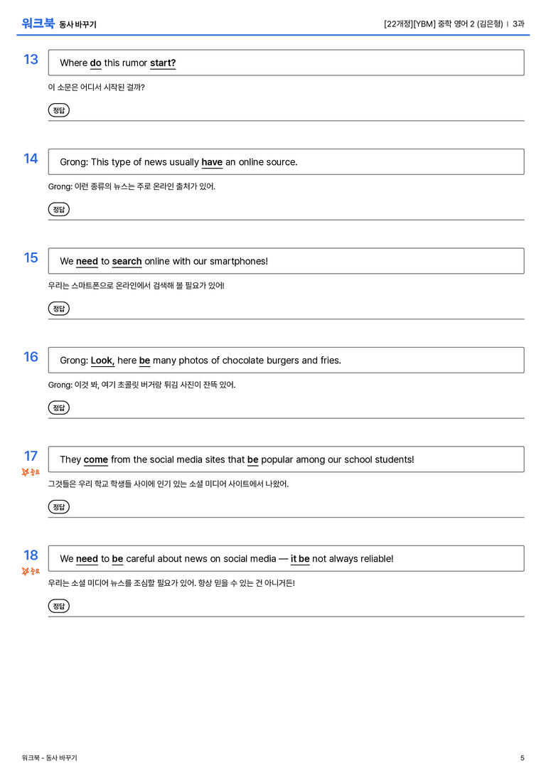Click the underlined word 'come' in question 17

pyautogui.click(x=95, y=460)
